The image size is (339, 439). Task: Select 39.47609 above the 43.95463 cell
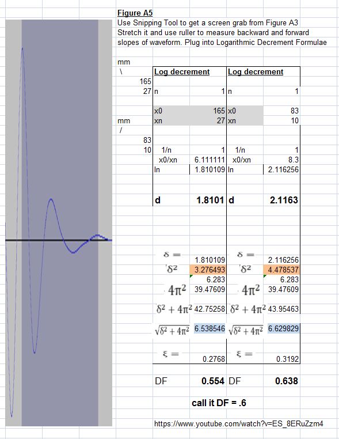click(x=283, y=289)
